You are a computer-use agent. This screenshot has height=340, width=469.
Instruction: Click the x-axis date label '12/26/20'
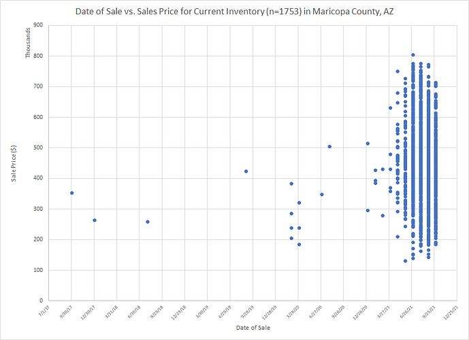pos(360,313)
